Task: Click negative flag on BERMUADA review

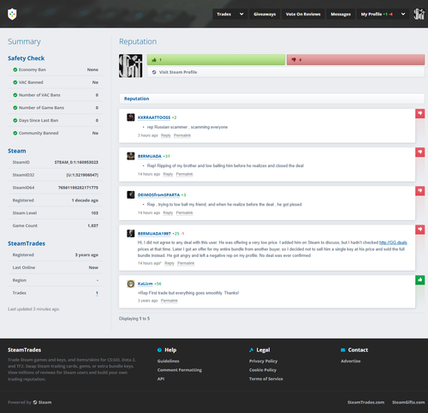Action: (x=420, y=153)
